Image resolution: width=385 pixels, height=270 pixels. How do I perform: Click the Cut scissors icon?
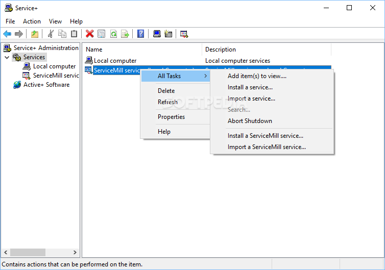click(x=51, y=34)
